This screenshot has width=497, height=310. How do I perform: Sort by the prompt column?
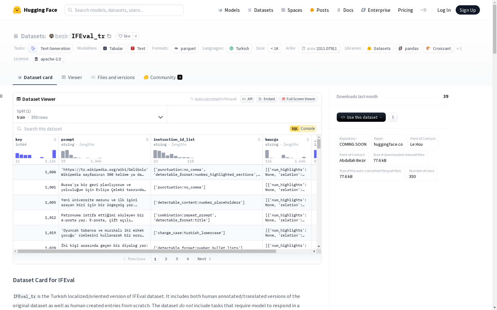pos(147,139)
